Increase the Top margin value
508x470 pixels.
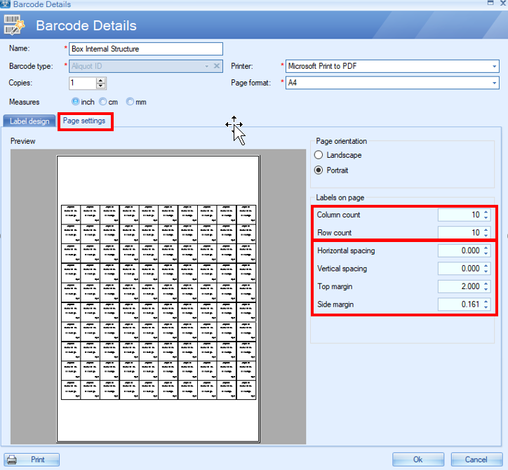(486, 283)
